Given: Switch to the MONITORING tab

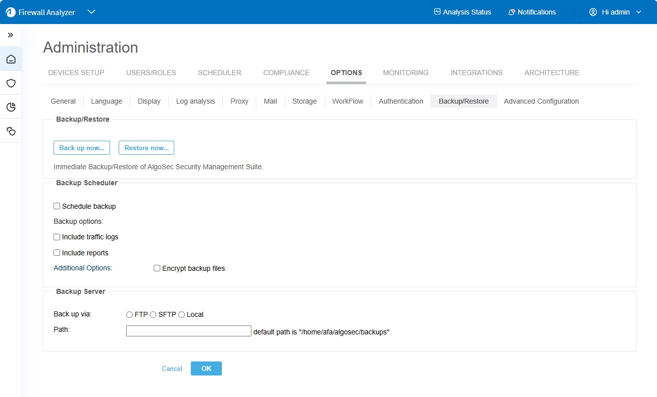Looking at the screenshot, I should click(406, 73).
